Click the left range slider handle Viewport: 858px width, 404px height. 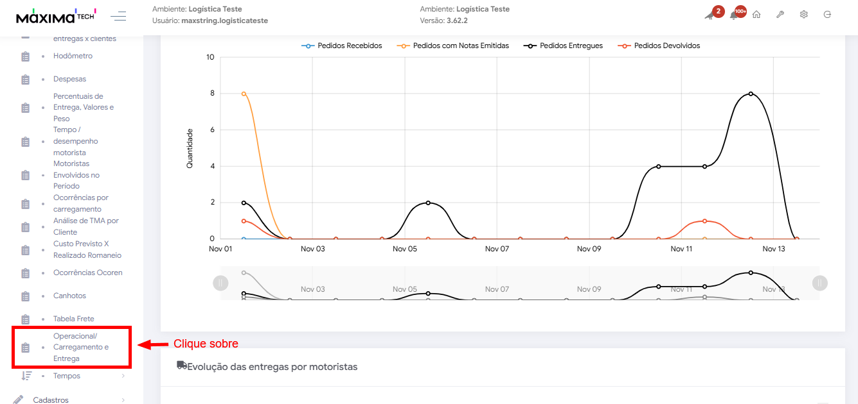[x=220, y=283]
